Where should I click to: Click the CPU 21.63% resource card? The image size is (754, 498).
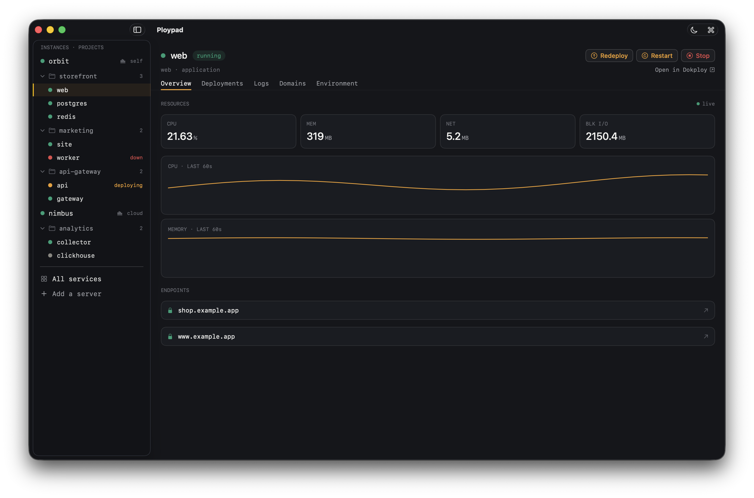click(x=228, y=131)
